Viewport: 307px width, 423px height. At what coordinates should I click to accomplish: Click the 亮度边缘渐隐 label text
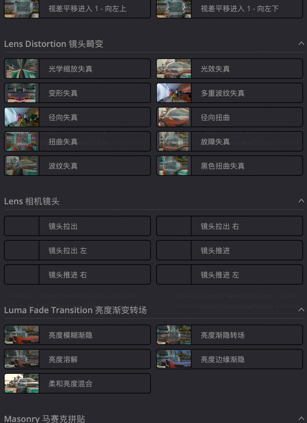click(223, 359)
